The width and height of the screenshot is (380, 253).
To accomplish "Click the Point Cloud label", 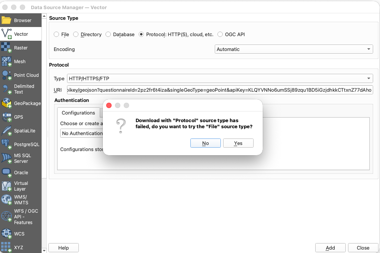I will pyautogui.click(x=26, y=75).
